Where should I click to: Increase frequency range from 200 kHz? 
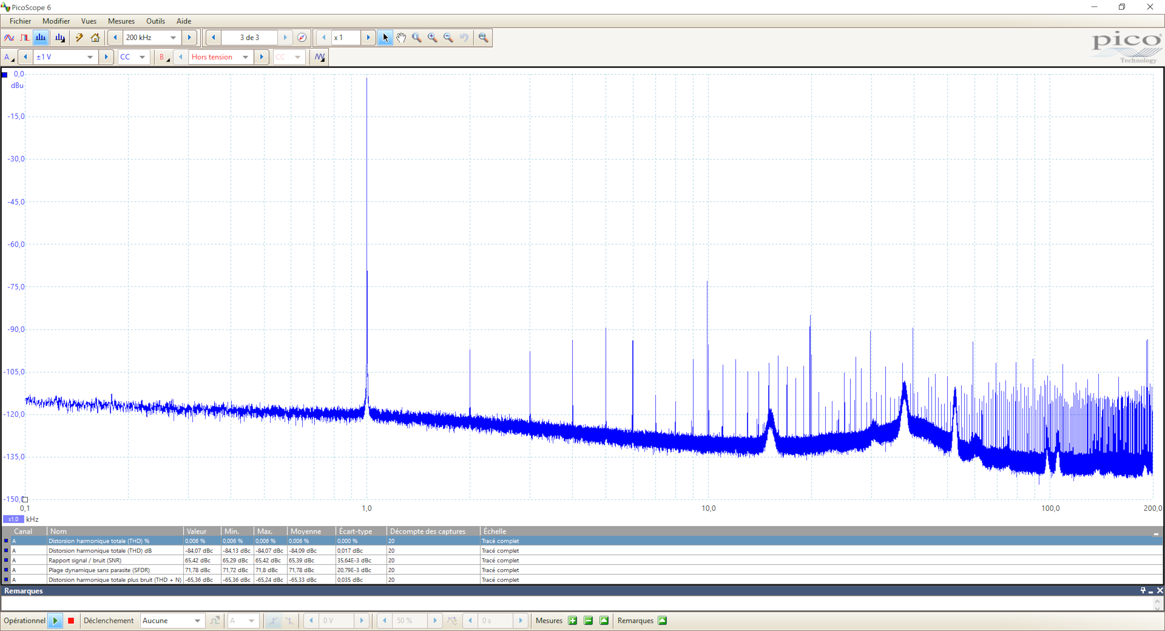tap(189, 38)
